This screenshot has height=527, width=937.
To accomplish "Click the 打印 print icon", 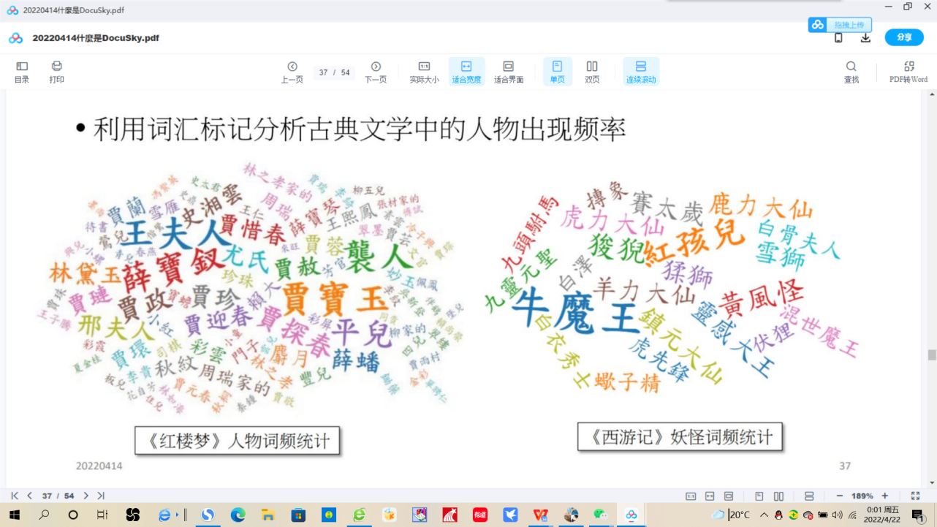I will [x=57, y=72].
